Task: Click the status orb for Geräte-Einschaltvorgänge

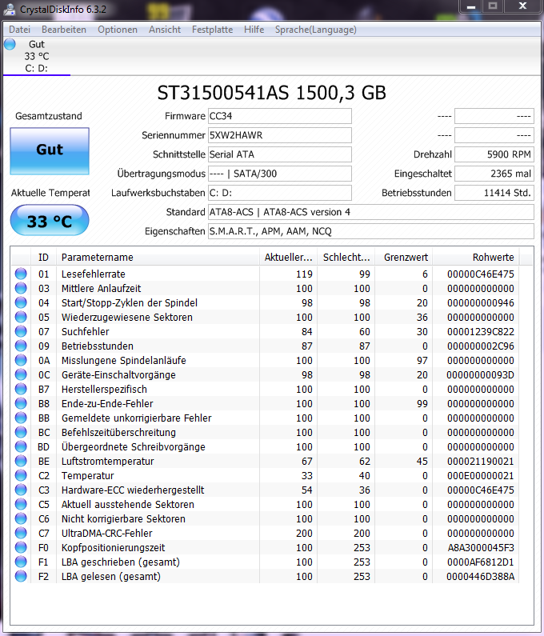Action: coord(21,374)
